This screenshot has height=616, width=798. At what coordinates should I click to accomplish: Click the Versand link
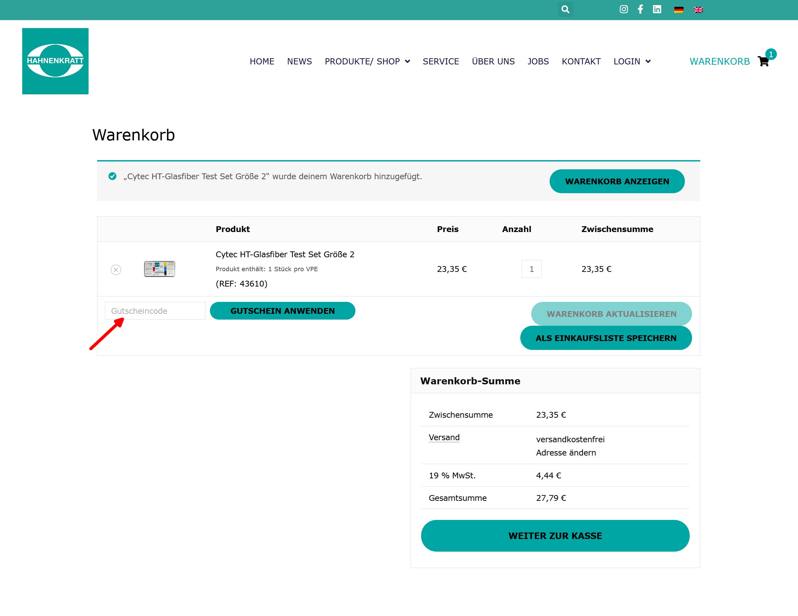pyautogui.click(x=444, y=437)
